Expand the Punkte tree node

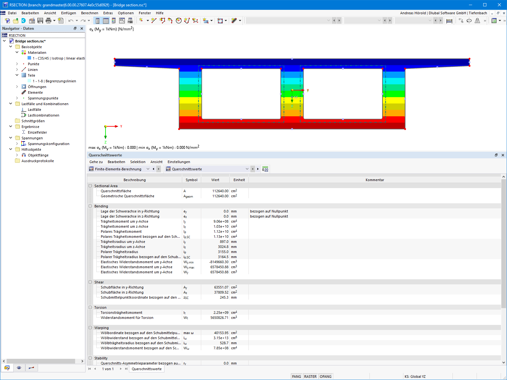(17, 64)
